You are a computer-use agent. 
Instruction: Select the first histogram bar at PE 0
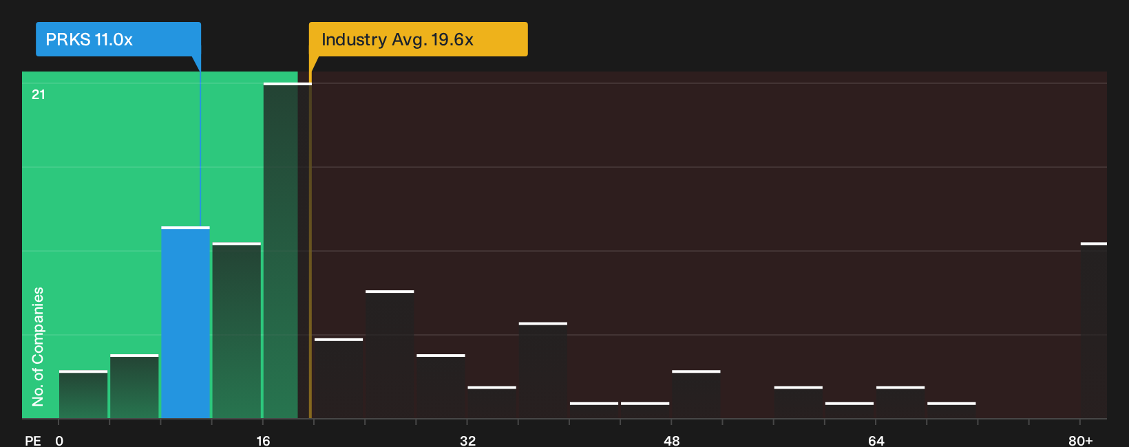point(83,394)
